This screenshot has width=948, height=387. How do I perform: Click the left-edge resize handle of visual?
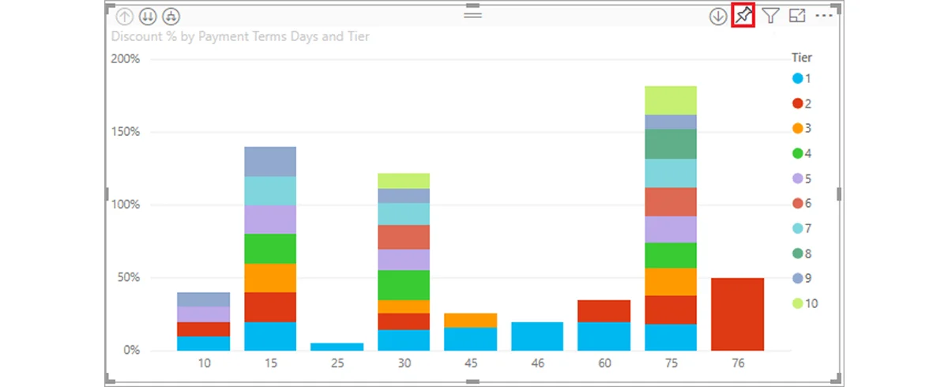[107, 194]
